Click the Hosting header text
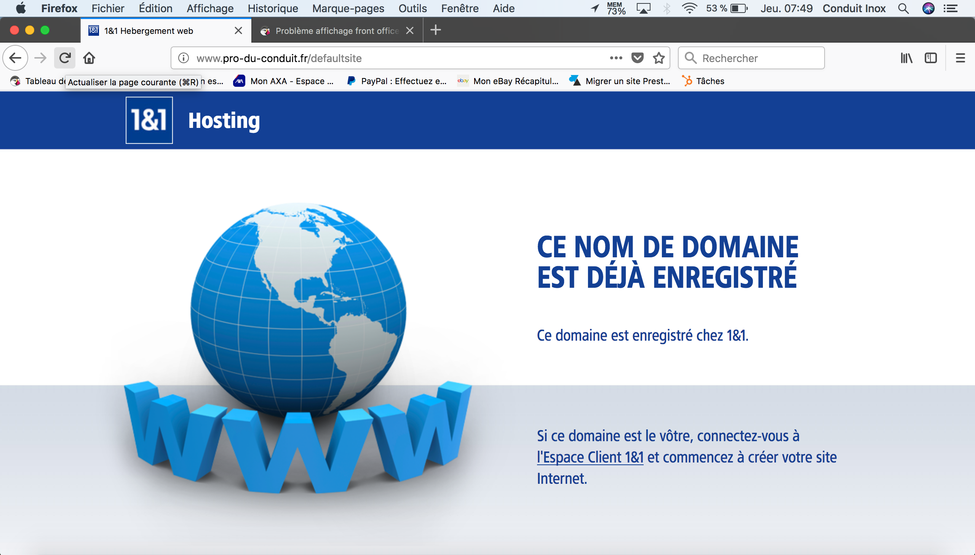Viewport: 975px width, 555px height. 224,121
